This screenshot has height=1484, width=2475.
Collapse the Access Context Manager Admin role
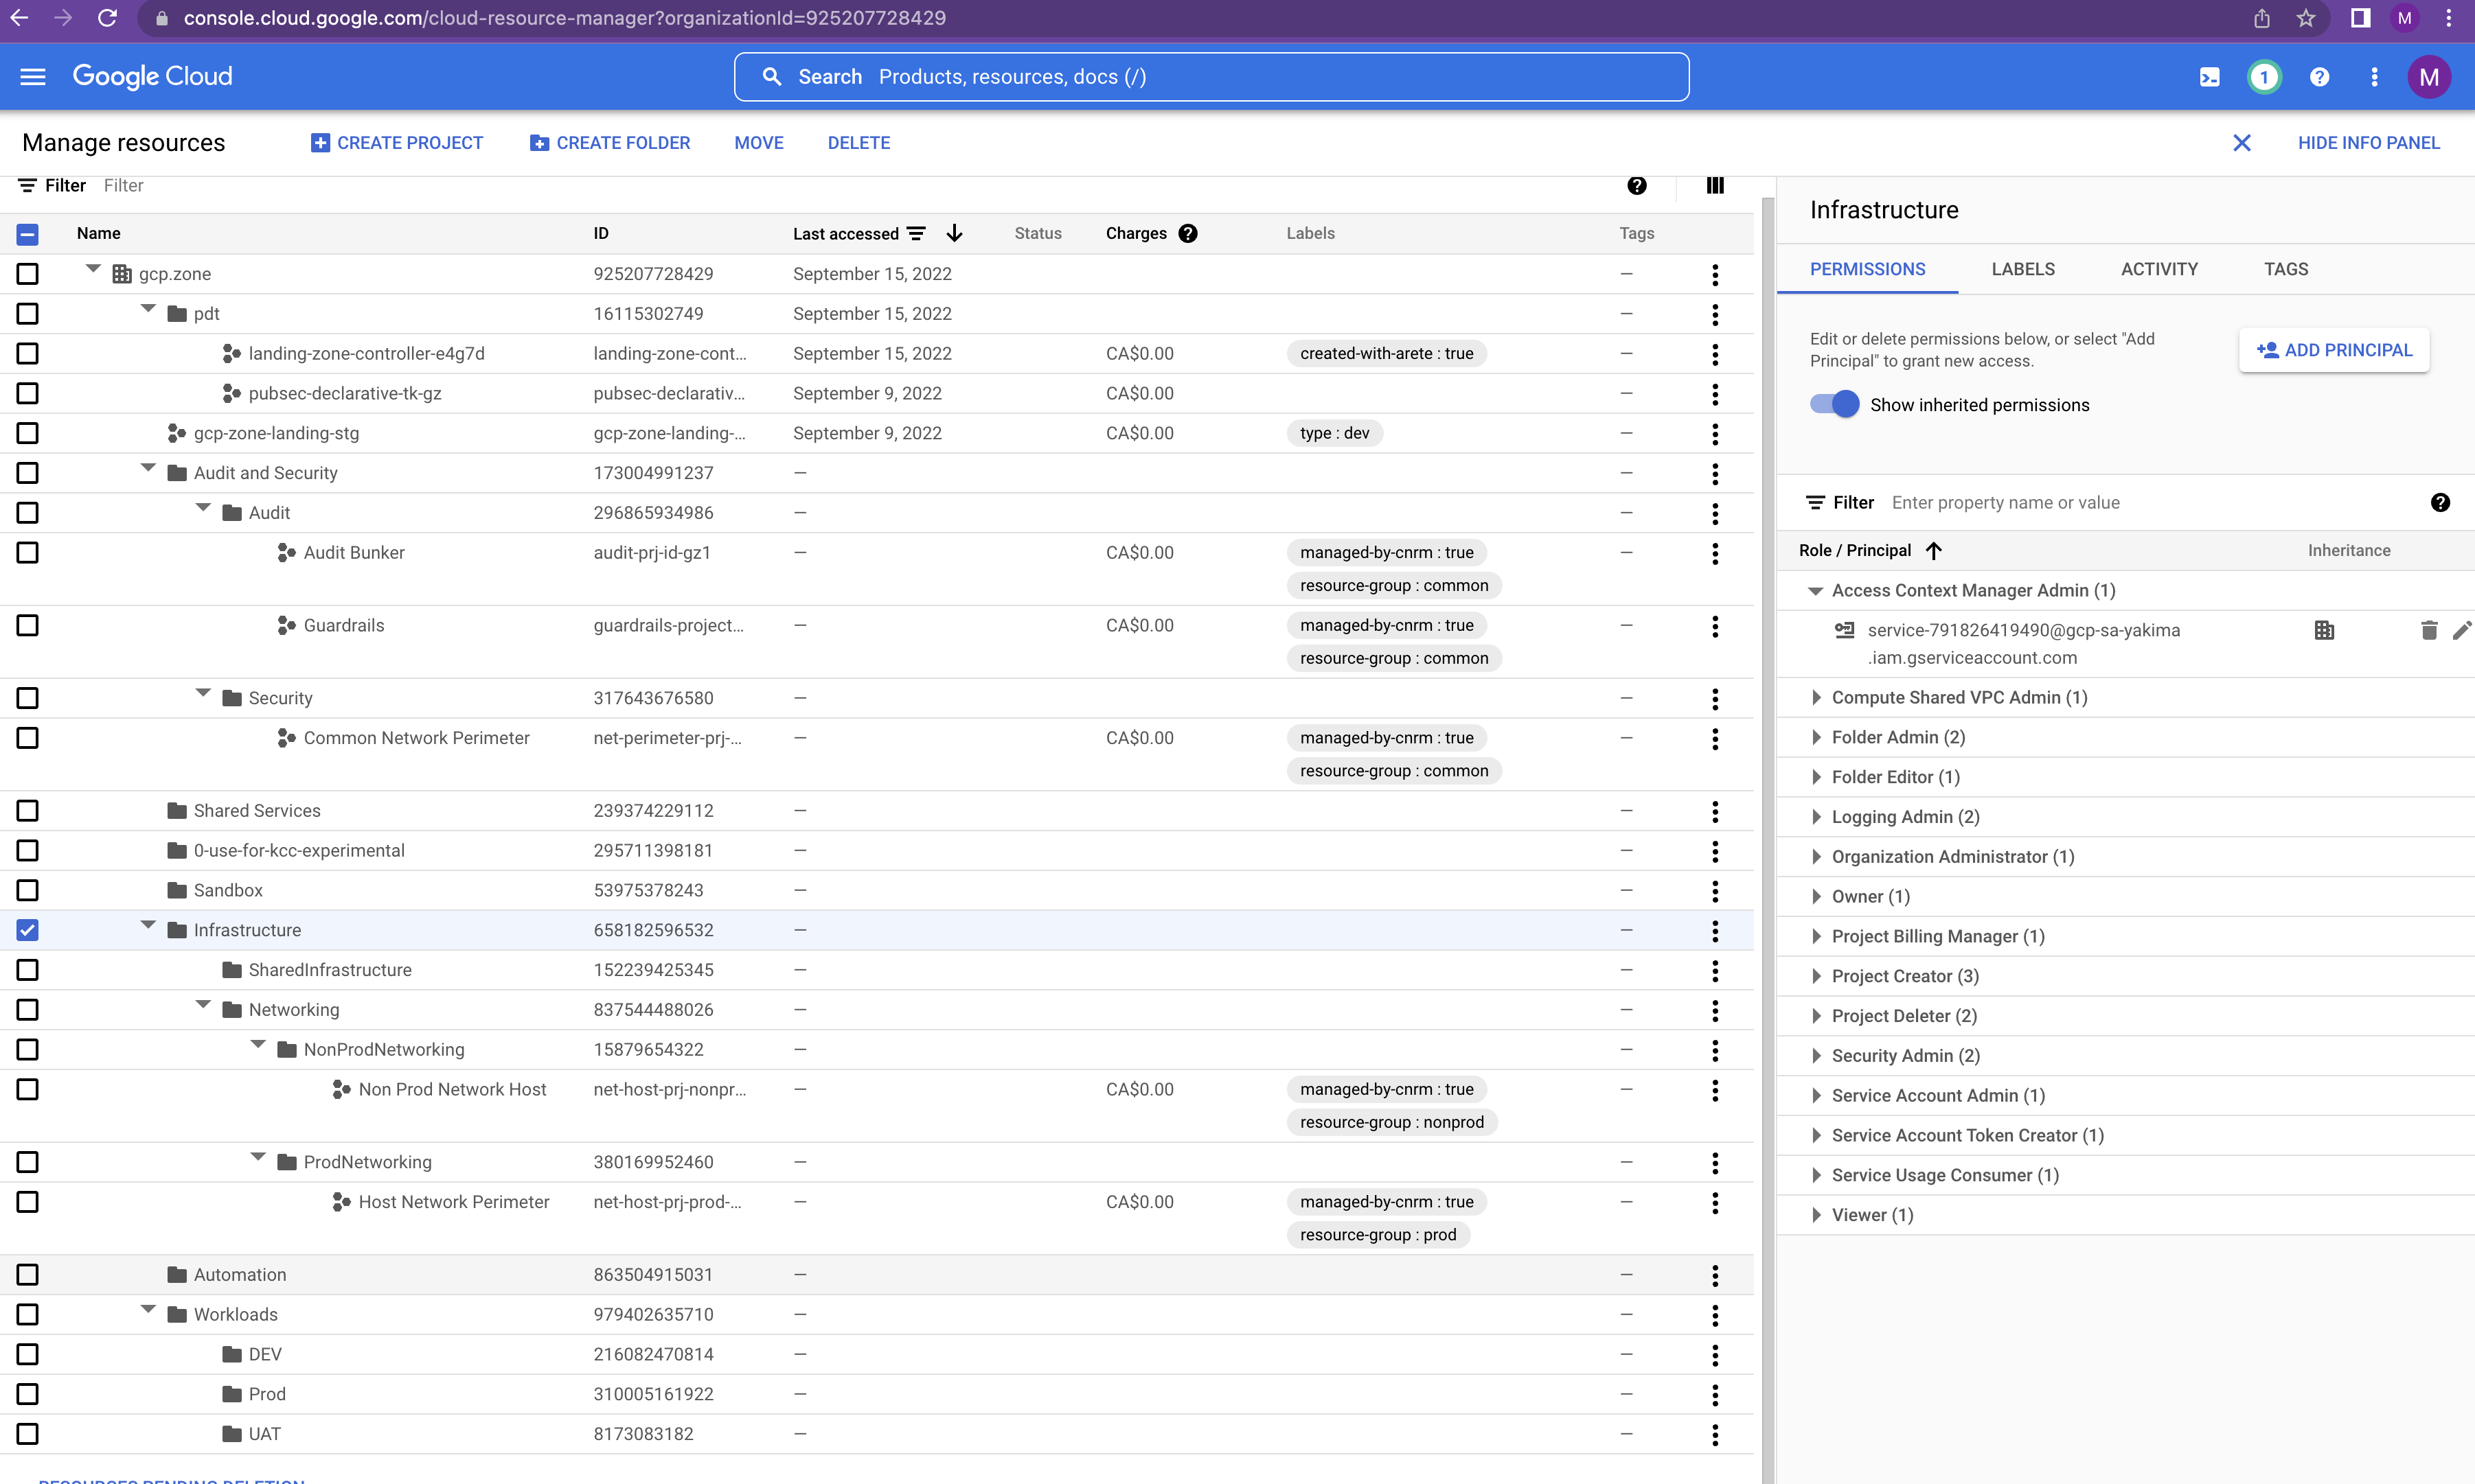[x=1815, y=590]
